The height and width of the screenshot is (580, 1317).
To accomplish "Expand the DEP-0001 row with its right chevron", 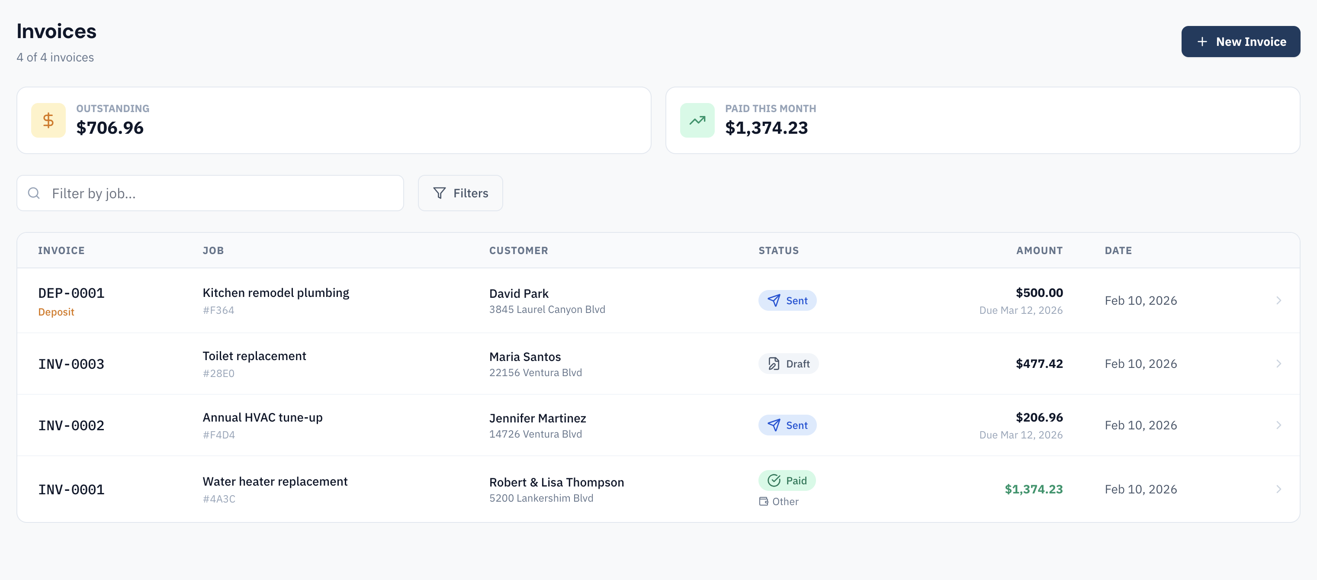I will coord(1279,300).
